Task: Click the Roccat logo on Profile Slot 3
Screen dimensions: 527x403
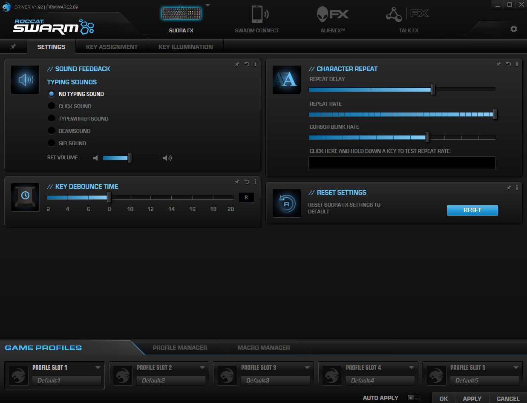Action: coord(227,375)
